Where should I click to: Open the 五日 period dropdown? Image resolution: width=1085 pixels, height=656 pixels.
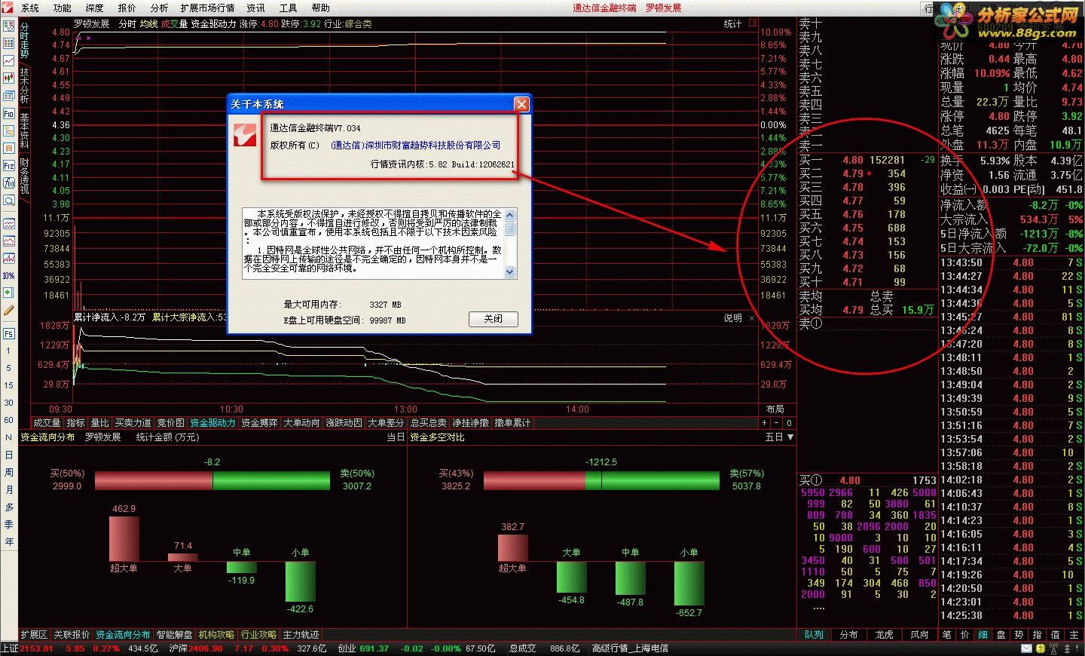click(x=779, y=437)
